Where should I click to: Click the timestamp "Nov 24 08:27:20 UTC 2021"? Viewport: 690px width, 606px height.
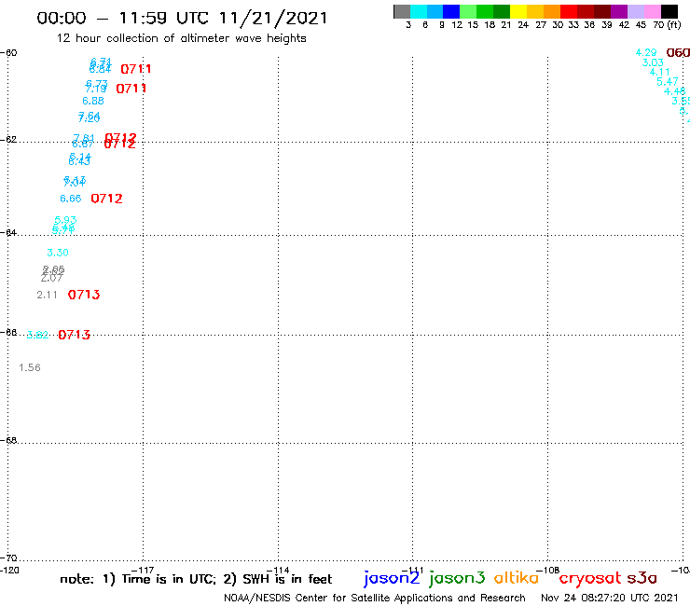pyautogui.click(x=610, y=598)
